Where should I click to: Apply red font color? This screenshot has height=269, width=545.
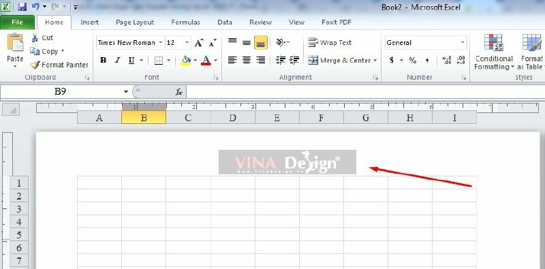coord(206,61)
